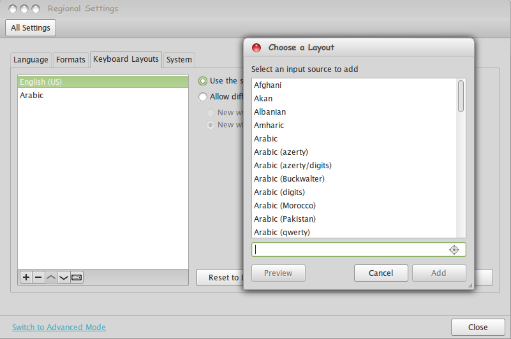Switch to Keyboard Layouts tab
Viewport: 511px width, 339px height.
tap(126, 59)
